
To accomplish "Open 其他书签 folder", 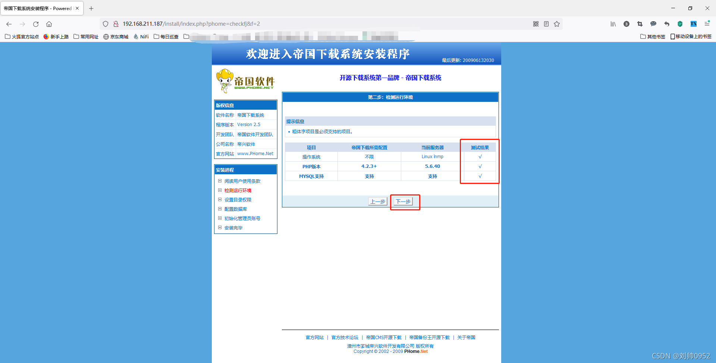I will click(653, 37).
